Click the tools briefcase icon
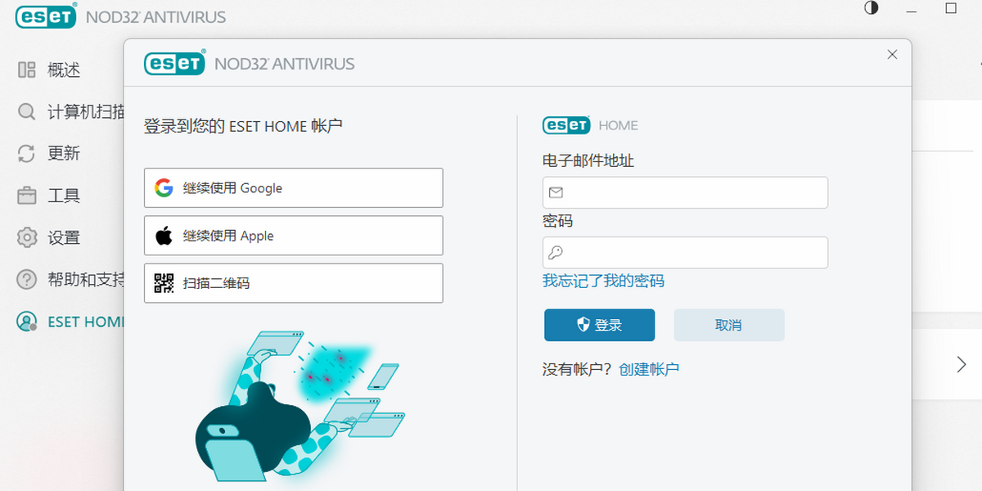The height and width of the screenshot is (491, 982). pos(27,196)
